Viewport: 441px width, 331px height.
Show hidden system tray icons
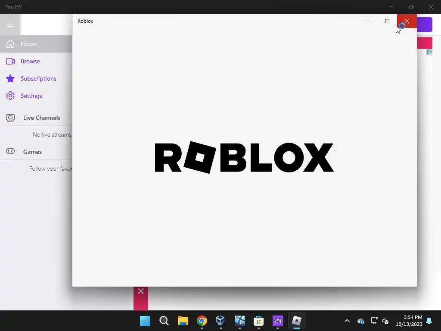pos(347,321)
